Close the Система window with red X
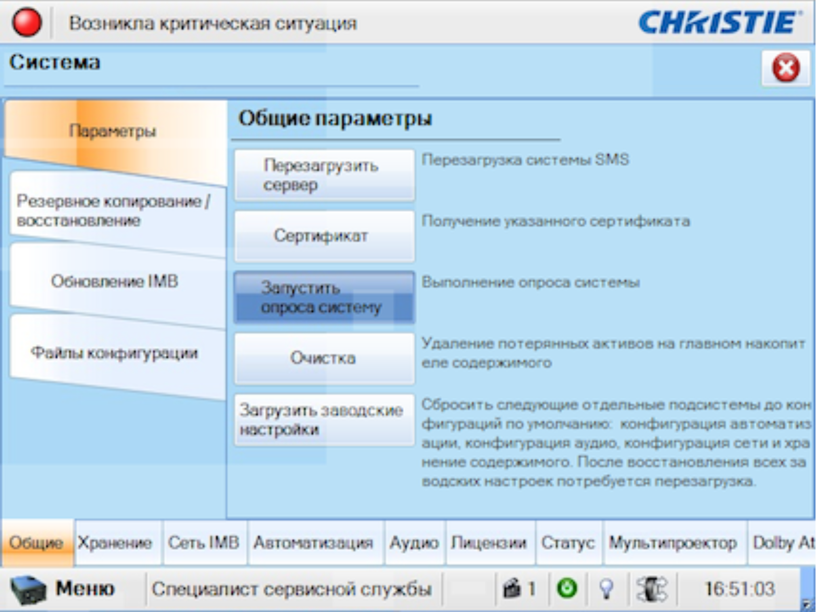 (x=785, y=67)
